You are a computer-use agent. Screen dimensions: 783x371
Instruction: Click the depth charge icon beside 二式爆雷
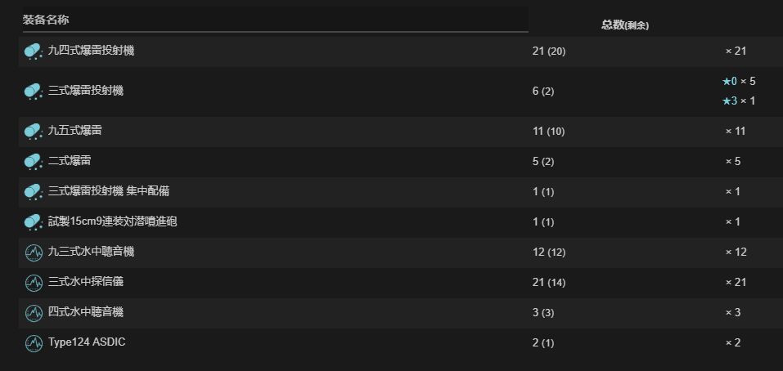tap(34, 162)
